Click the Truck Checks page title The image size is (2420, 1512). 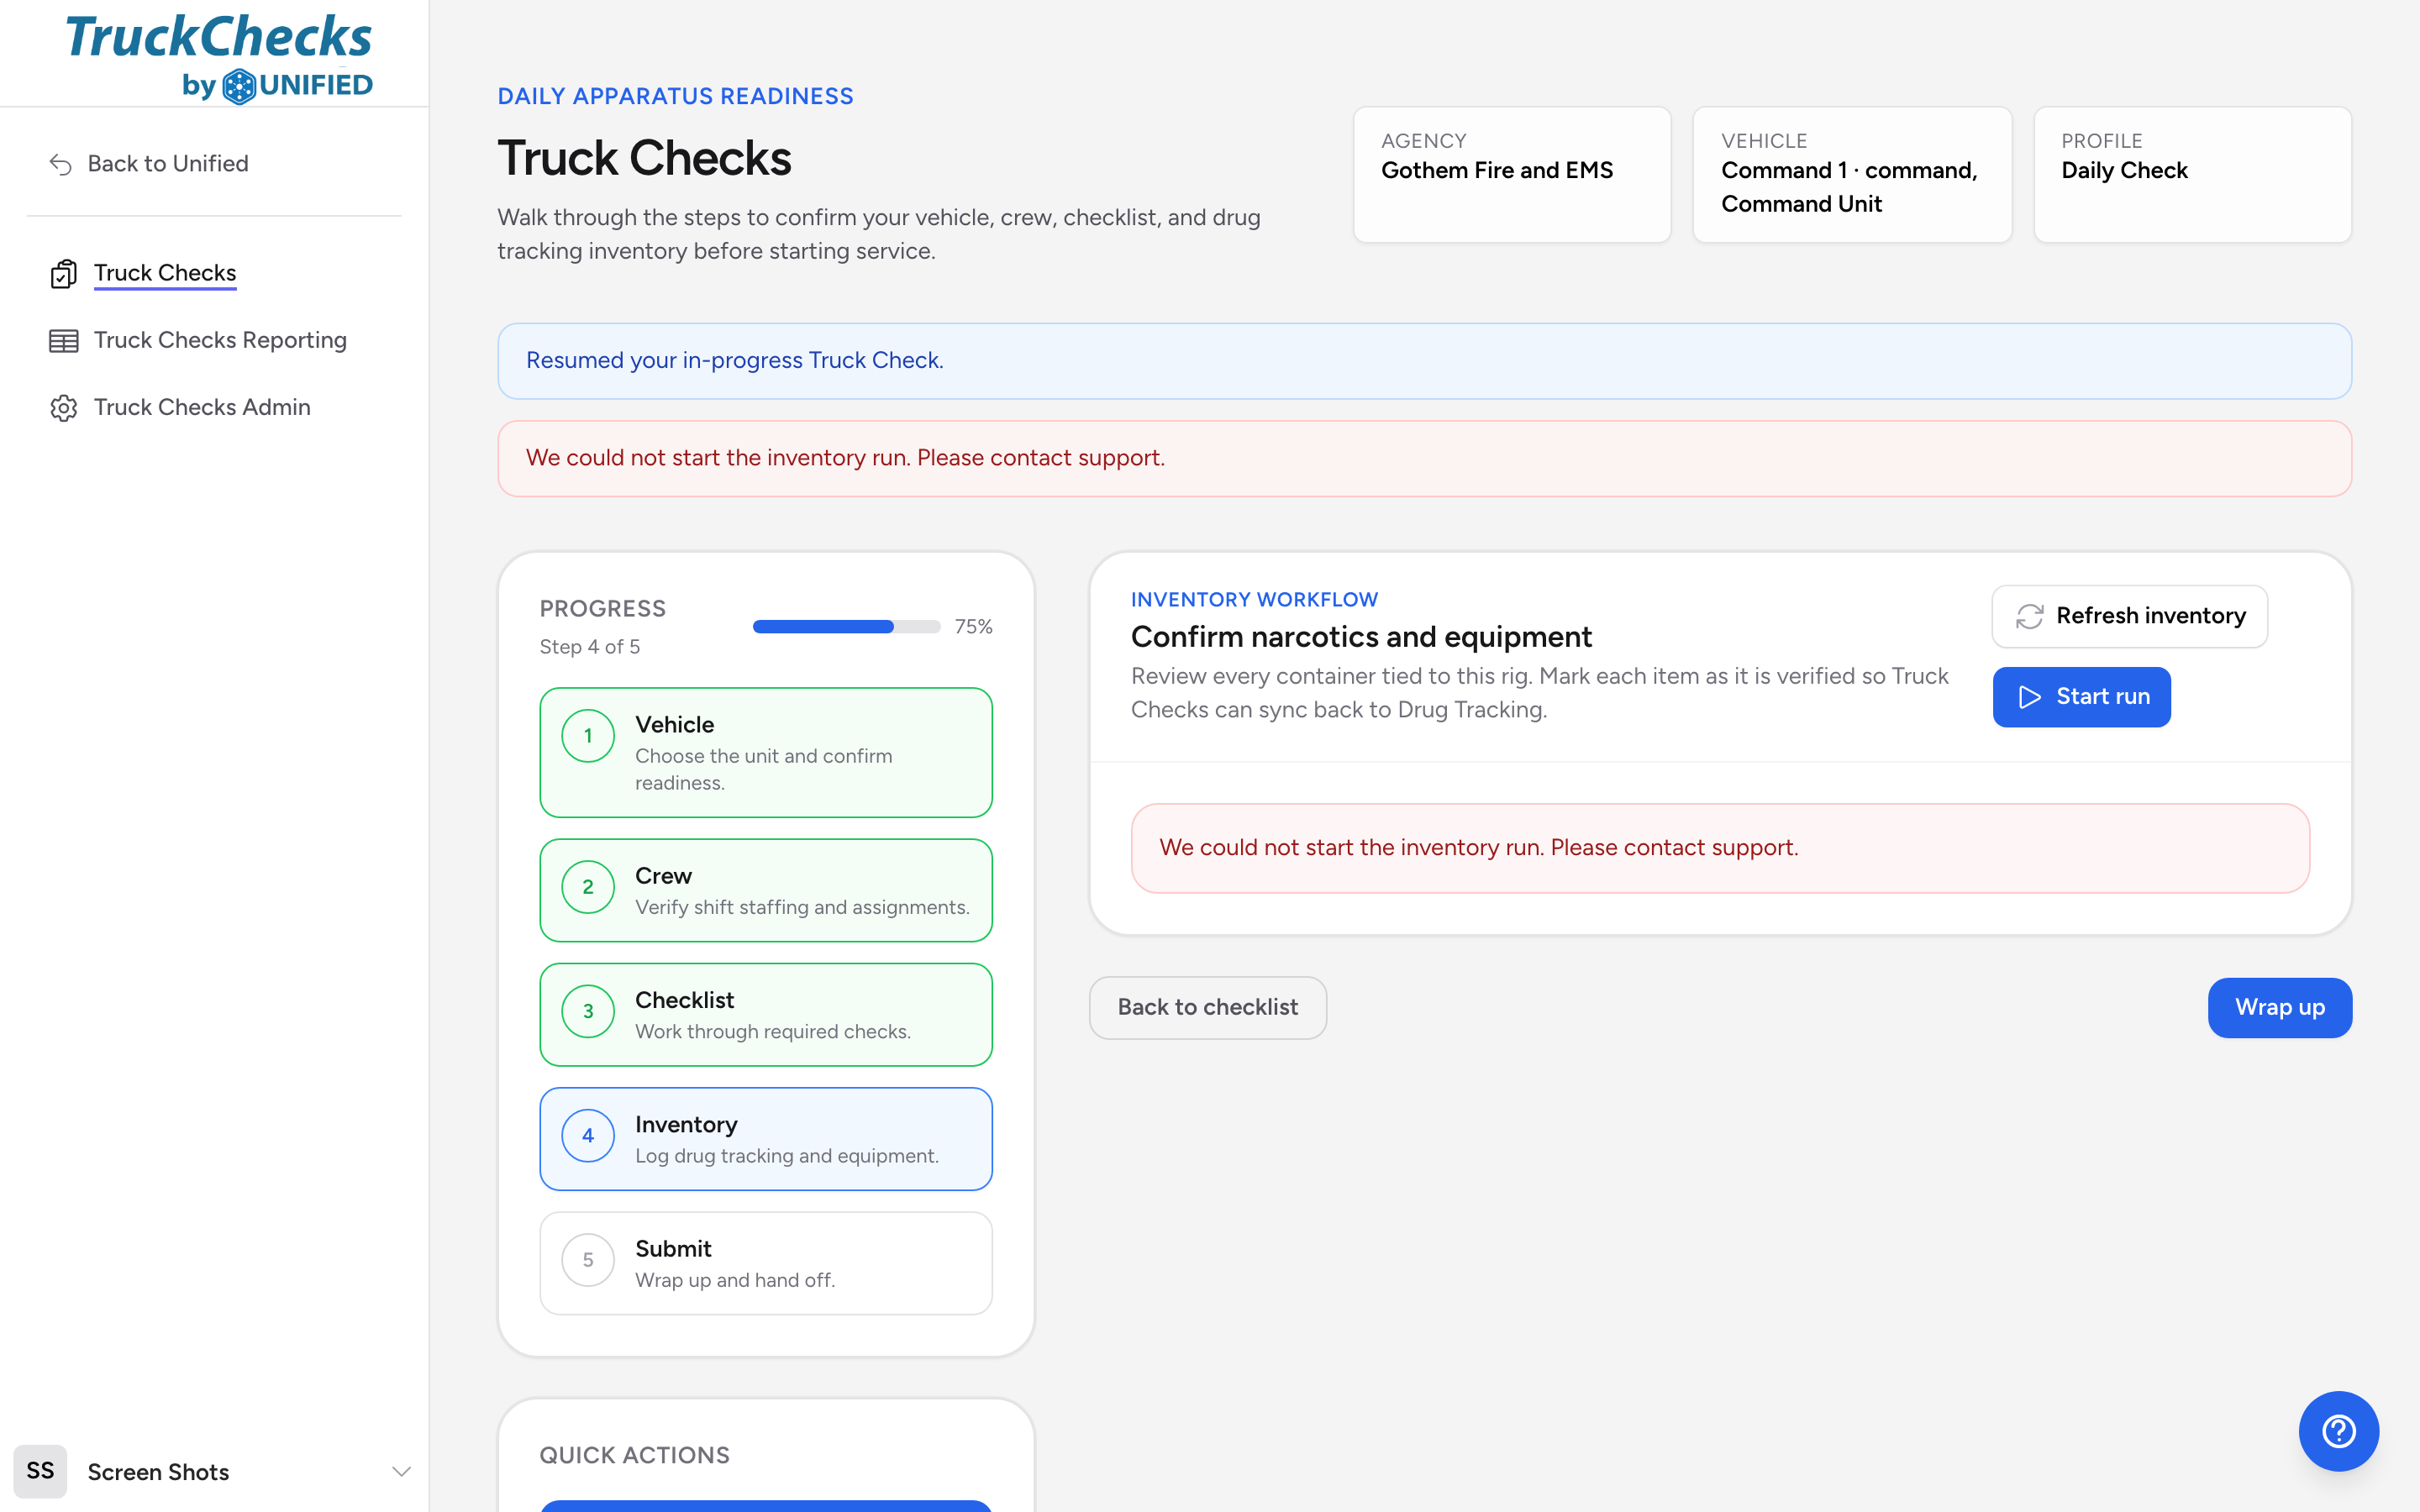point(644,158)
